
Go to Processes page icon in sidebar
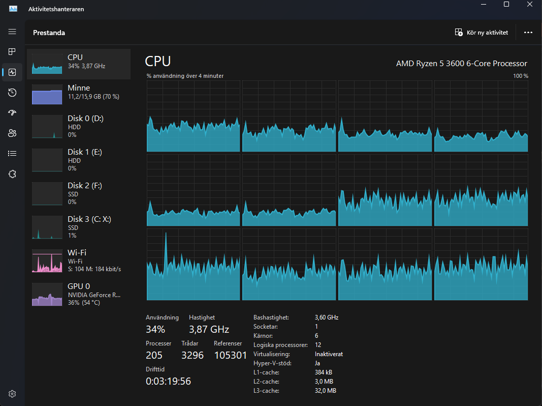[x=12, y=51]
